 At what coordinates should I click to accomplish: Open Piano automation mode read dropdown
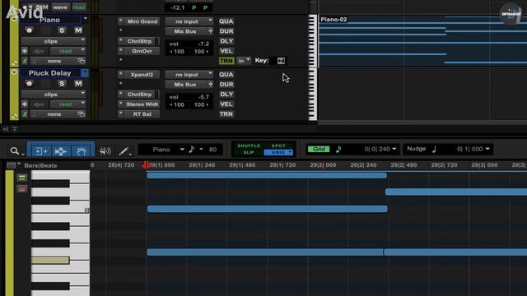(68, 51)
